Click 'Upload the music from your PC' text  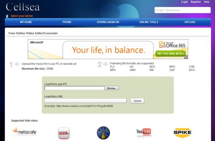click(x=49, y=64)
